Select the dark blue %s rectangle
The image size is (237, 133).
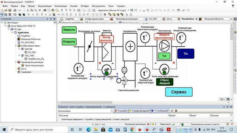pos(186,54)
